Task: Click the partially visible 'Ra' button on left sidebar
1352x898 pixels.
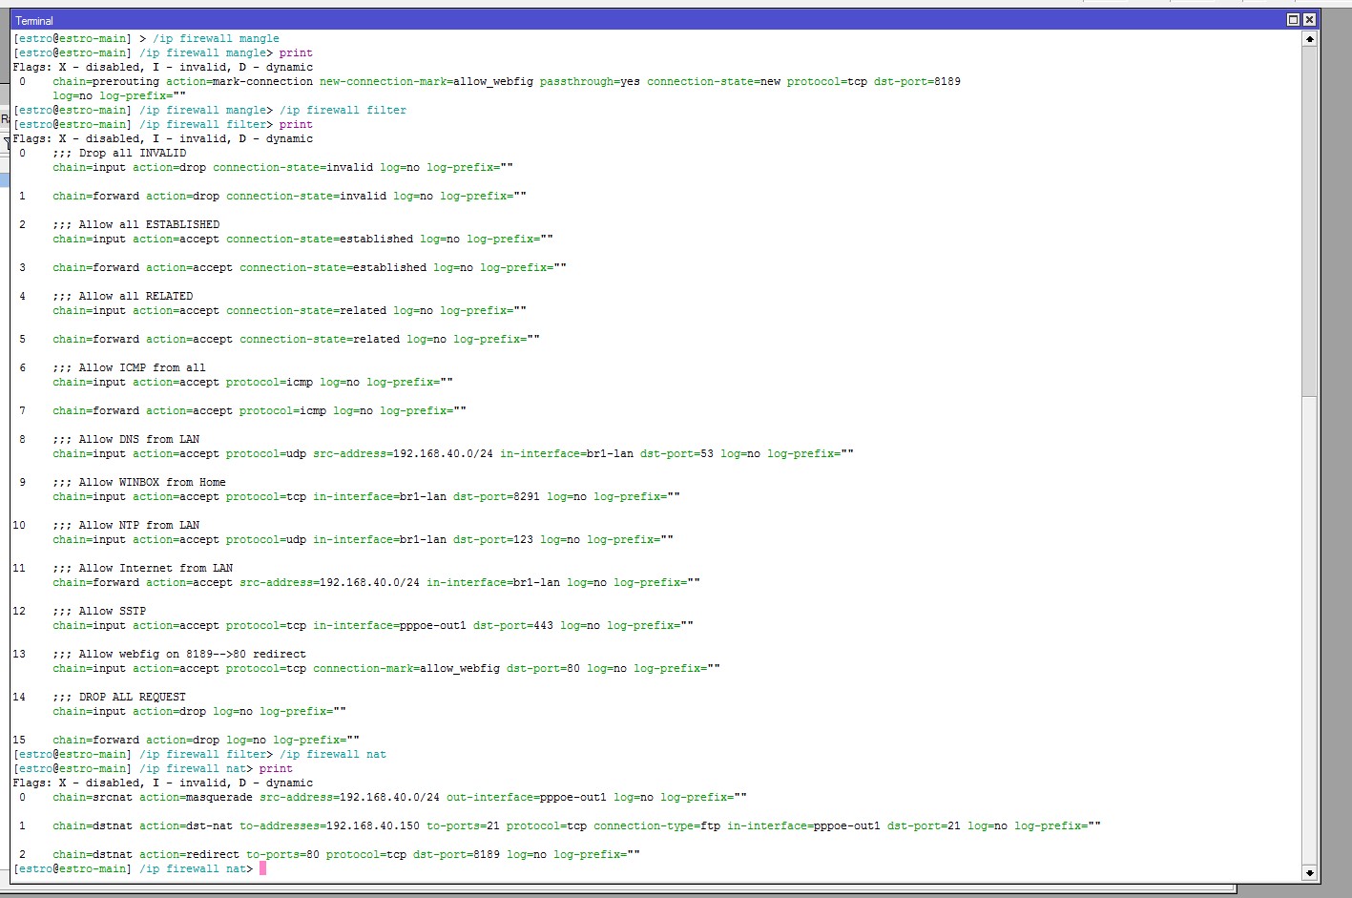Action: (x=5, y=118)
